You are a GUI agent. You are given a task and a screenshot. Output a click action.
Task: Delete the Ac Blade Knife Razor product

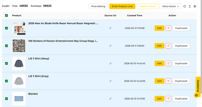coord(168,28)
